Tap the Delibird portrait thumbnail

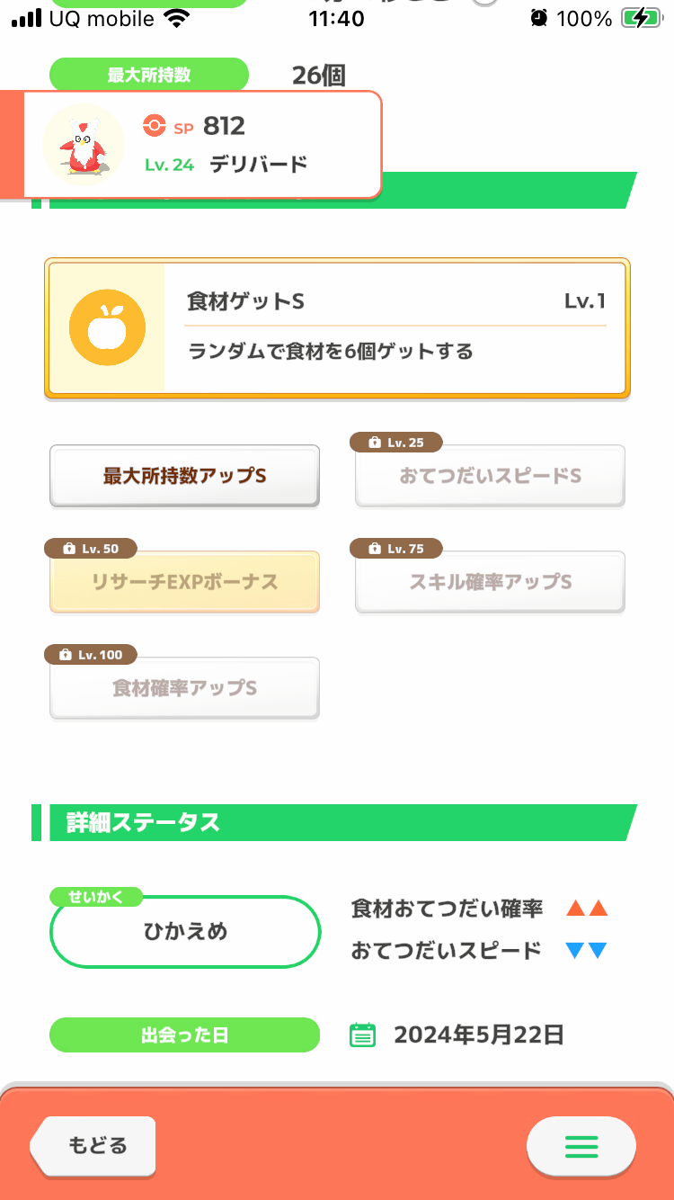pos(84,144)
